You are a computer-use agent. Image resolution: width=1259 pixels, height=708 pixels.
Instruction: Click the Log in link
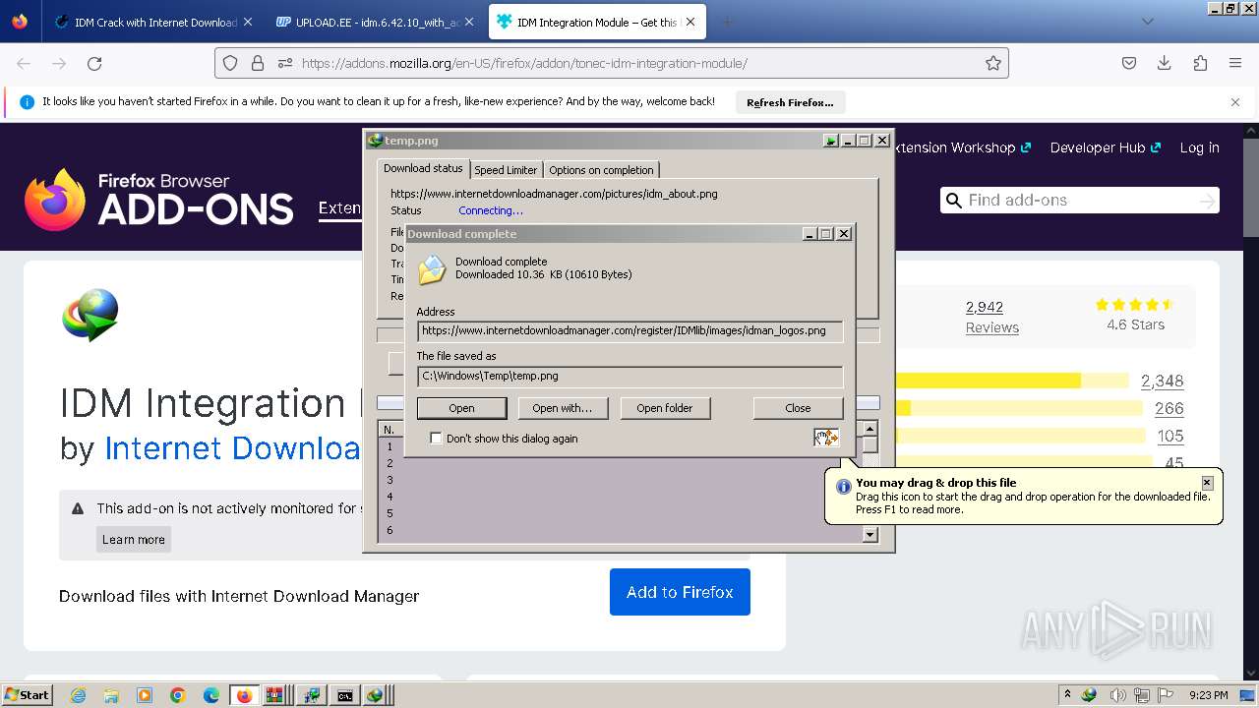pyautogui.click(x=1200, y=147)
